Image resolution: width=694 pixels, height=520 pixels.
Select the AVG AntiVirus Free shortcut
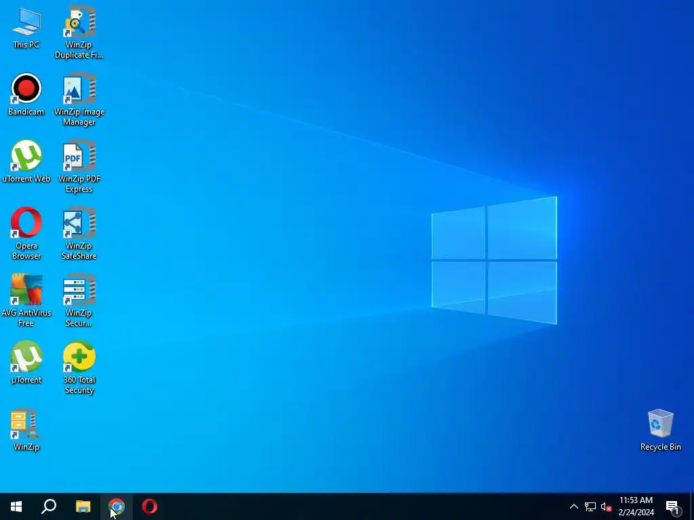point(26,301)
